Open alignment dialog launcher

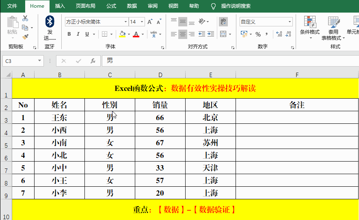(233, 47)
